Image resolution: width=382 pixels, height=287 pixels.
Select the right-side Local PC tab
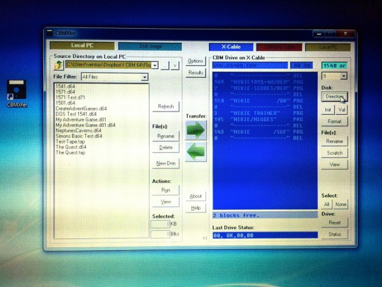pyautogui.click(x=328, y=47)
